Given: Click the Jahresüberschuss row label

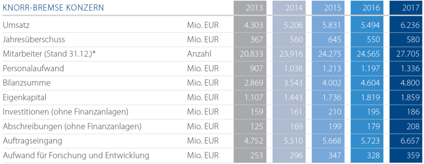Looking at the screenshot, I should coord(34,40).
